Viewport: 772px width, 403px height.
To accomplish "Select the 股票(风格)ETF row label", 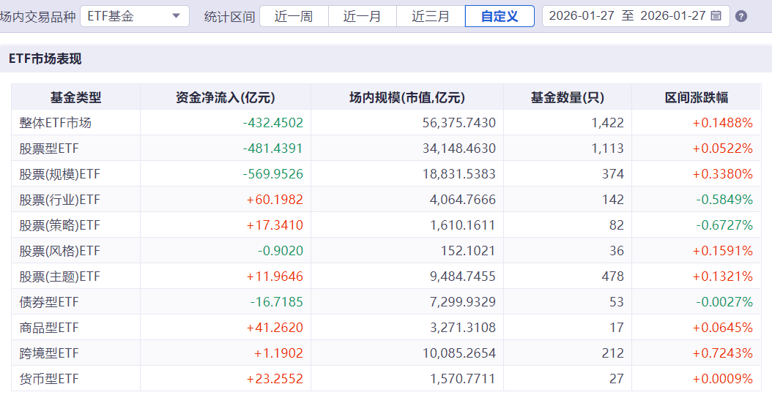I will (x=59, y=251).
